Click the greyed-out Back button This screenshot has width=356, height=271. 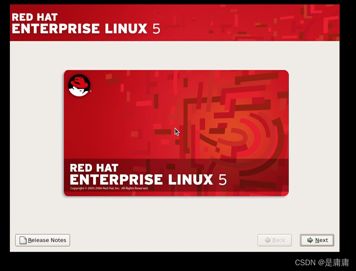coord(274,240)
